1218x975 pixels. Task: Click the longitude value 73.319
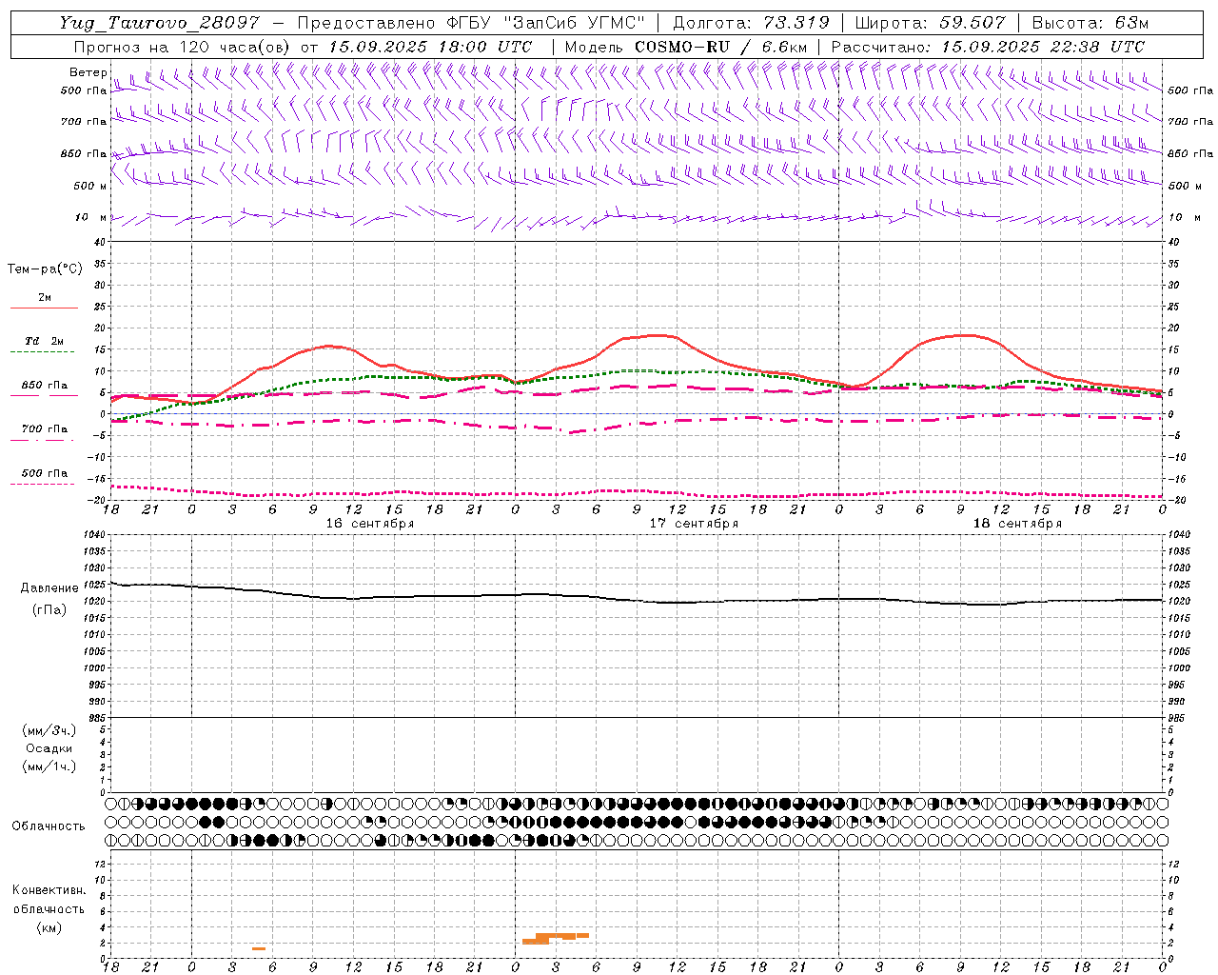[x=796, y=23]
